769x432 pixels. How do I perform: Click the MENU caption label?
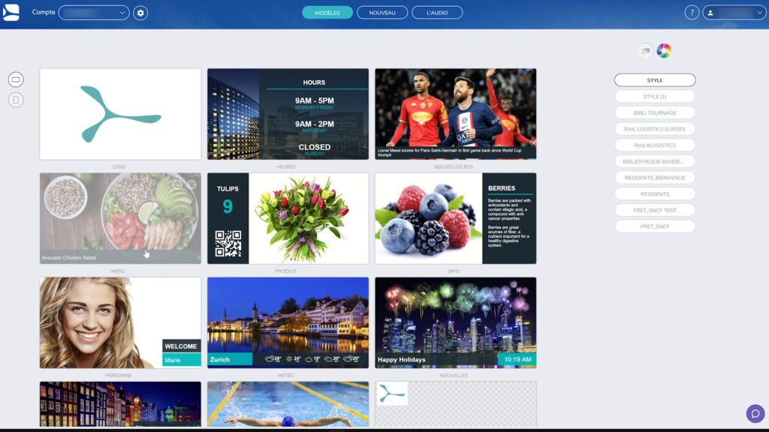pyautogui.click(x=118, y=271)
